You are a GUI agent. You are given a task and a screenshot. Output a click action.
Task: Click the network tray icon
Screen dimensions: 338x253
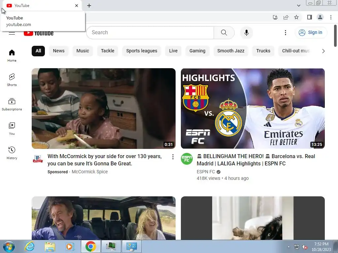(x=297, y=247)
